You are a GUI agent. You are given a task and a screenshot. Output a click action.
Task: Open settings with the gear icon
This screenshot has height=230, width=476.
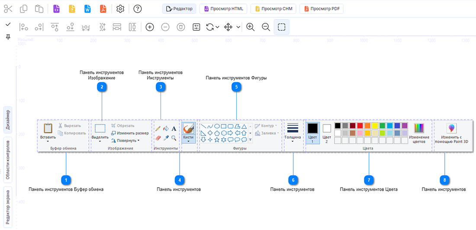click(121, 9)
